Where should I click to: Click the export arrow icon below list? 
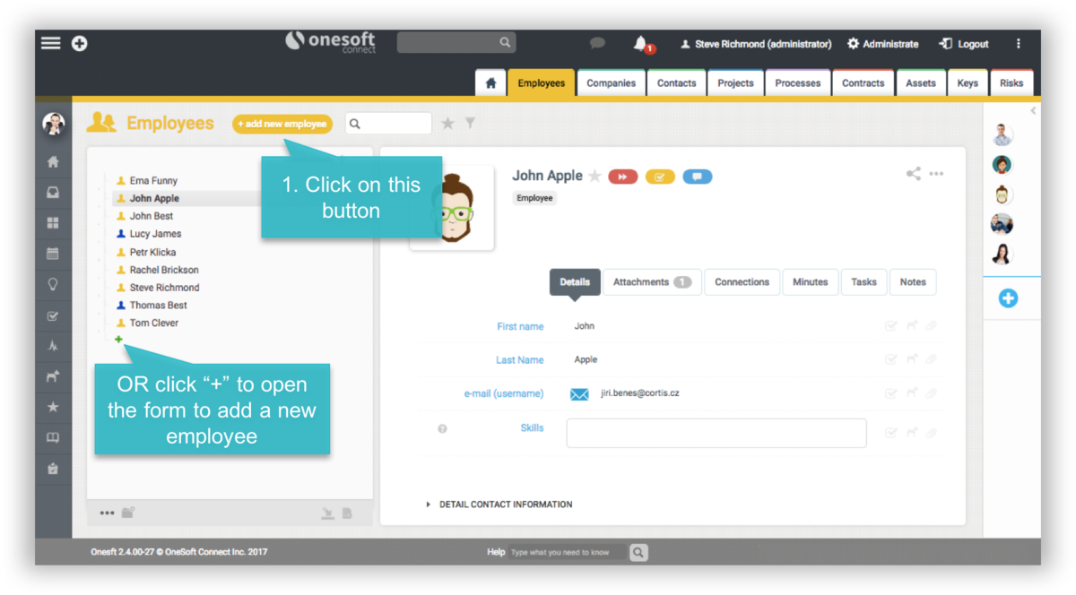click(327, 513)
